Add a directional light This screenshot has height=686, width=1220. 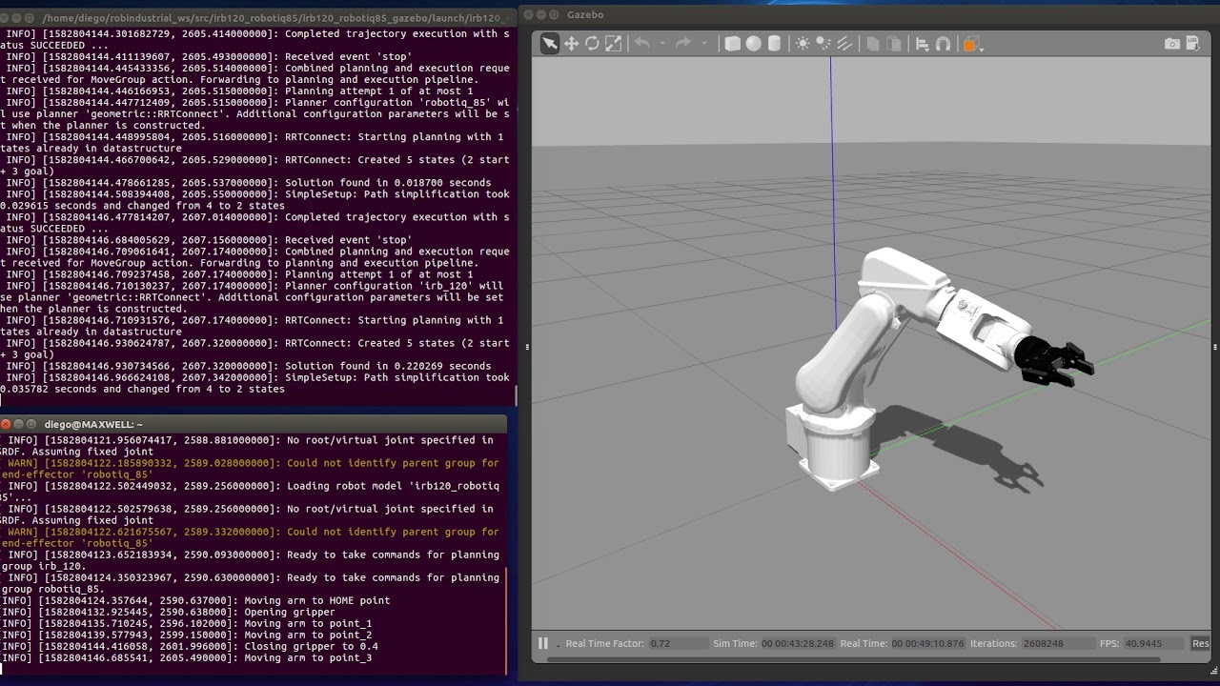click(x=844, y=44)
